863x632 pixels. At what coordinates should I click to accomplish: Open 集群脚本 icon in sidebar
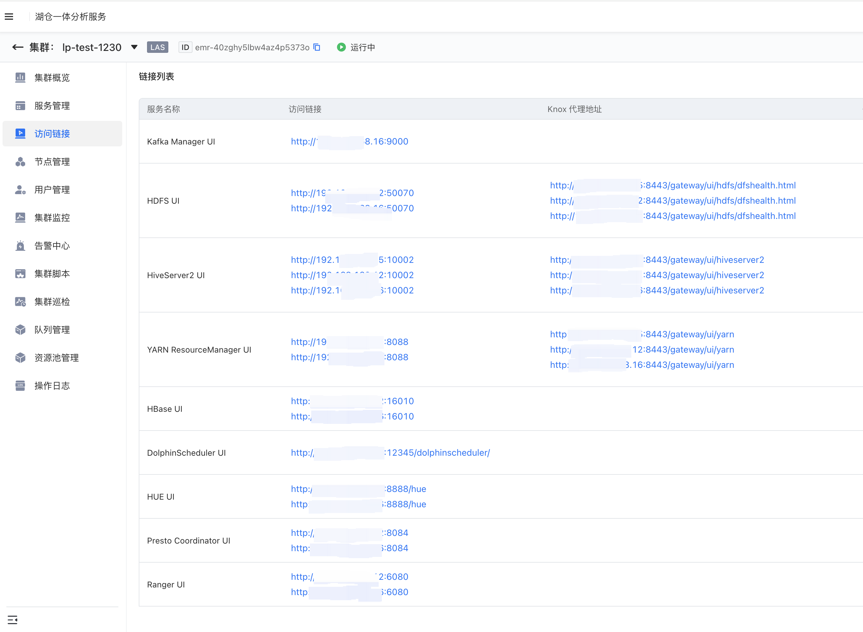click(x=20, y=274)
